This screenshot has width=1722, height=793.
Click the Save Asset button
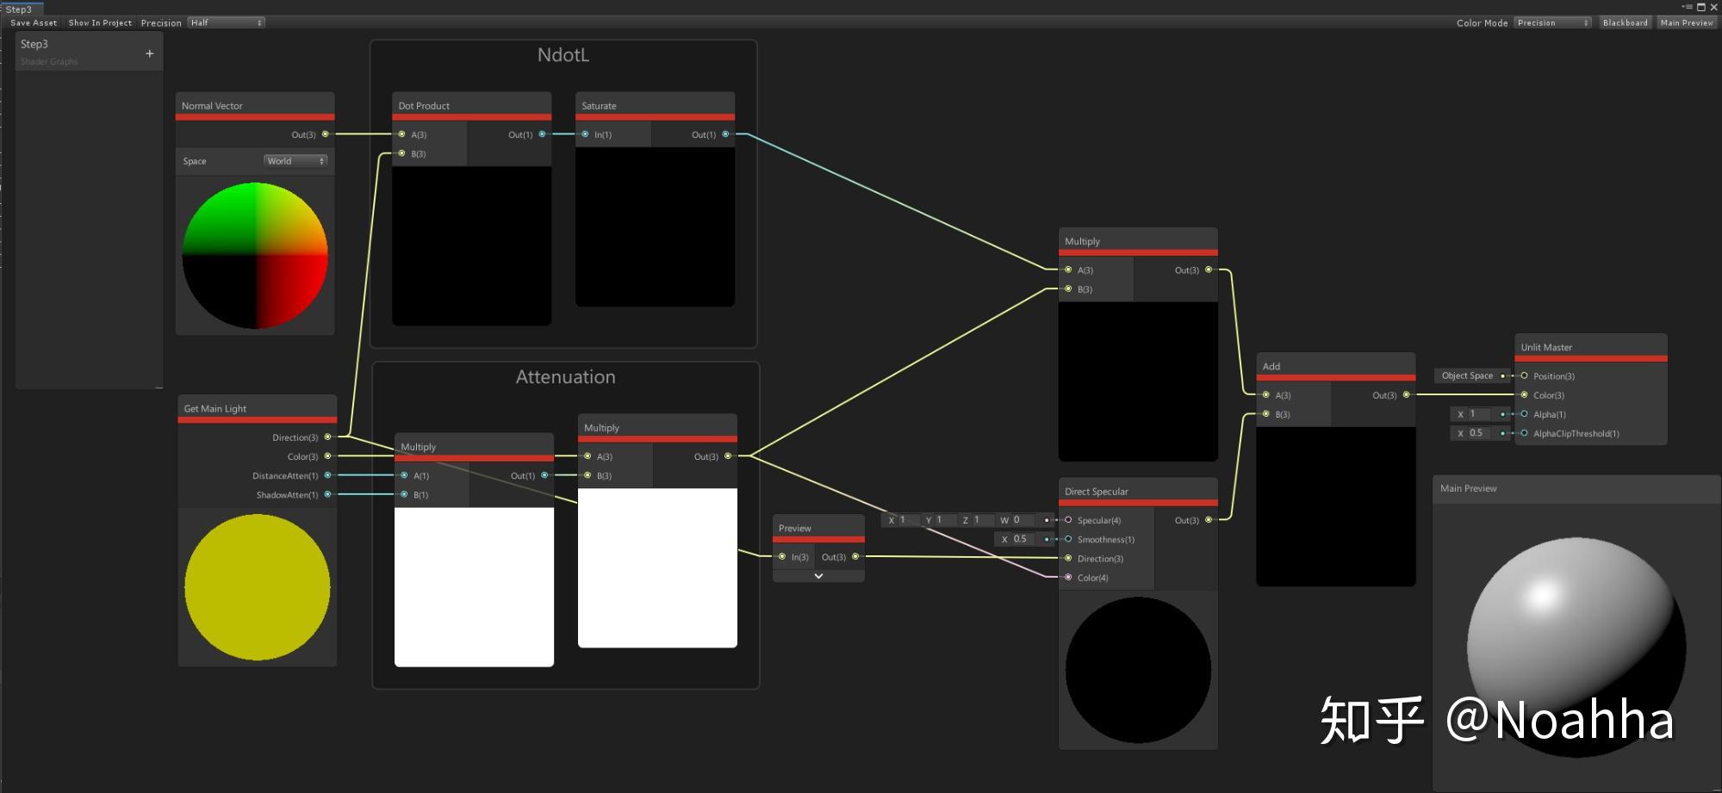(x=33, y=22)
